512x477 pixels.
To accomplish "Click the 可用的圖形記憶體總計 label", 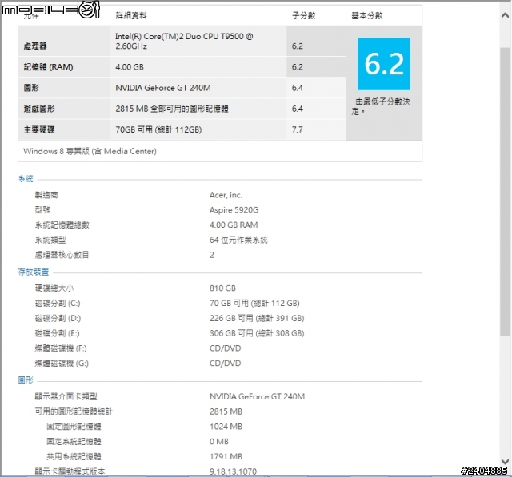I will click(74, 411).
